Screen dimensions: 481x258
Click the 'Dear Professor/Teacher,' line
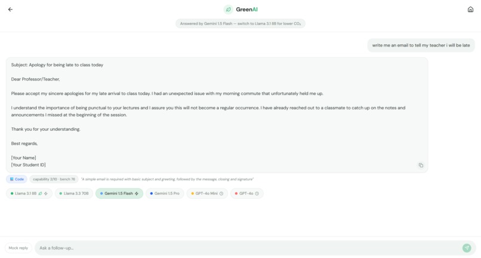point(36,79)
